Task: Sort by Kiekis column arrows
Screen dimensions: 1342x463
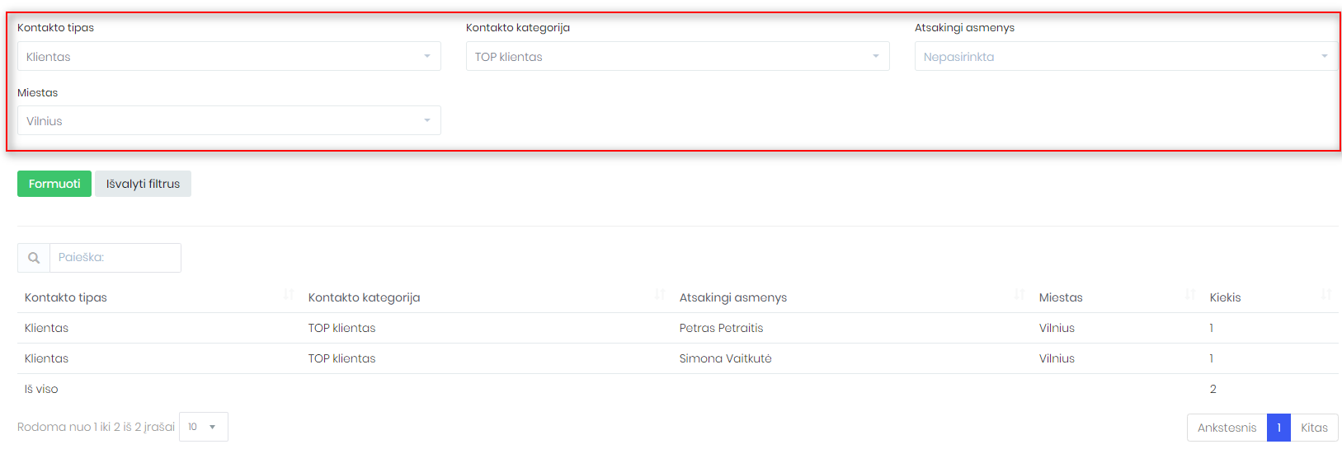Action: (1326, 294)
